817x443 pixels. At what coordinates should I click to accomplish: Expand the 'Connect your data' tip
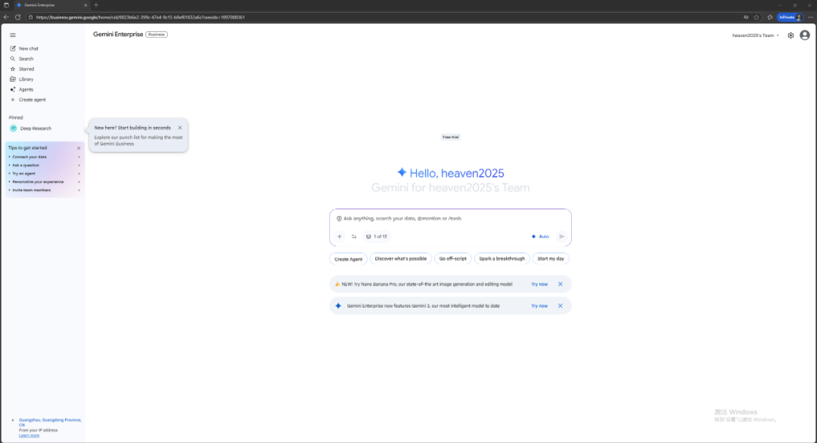click(43, 156)
